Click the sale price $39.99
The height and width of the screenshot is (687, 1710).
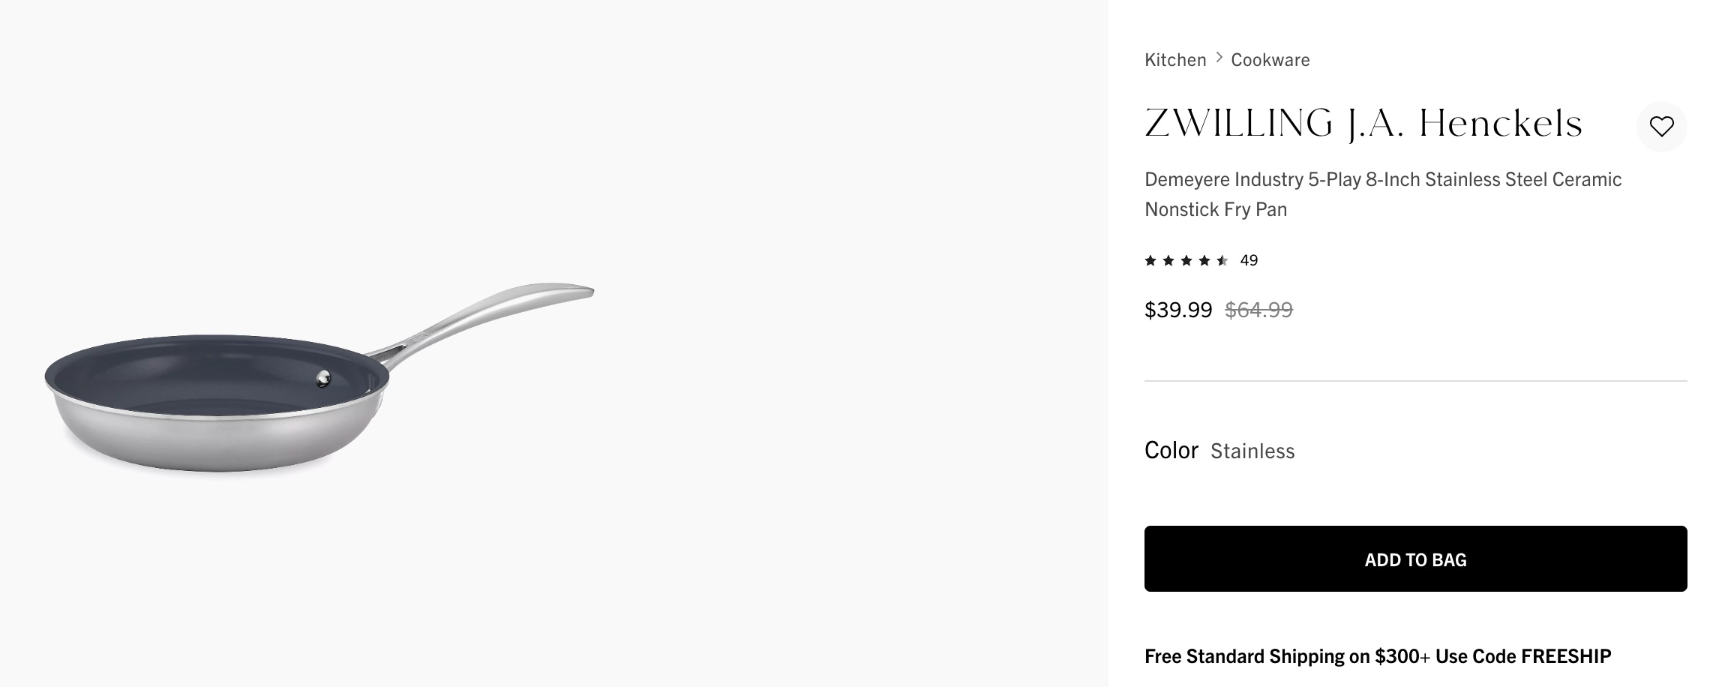point(1178,309)
